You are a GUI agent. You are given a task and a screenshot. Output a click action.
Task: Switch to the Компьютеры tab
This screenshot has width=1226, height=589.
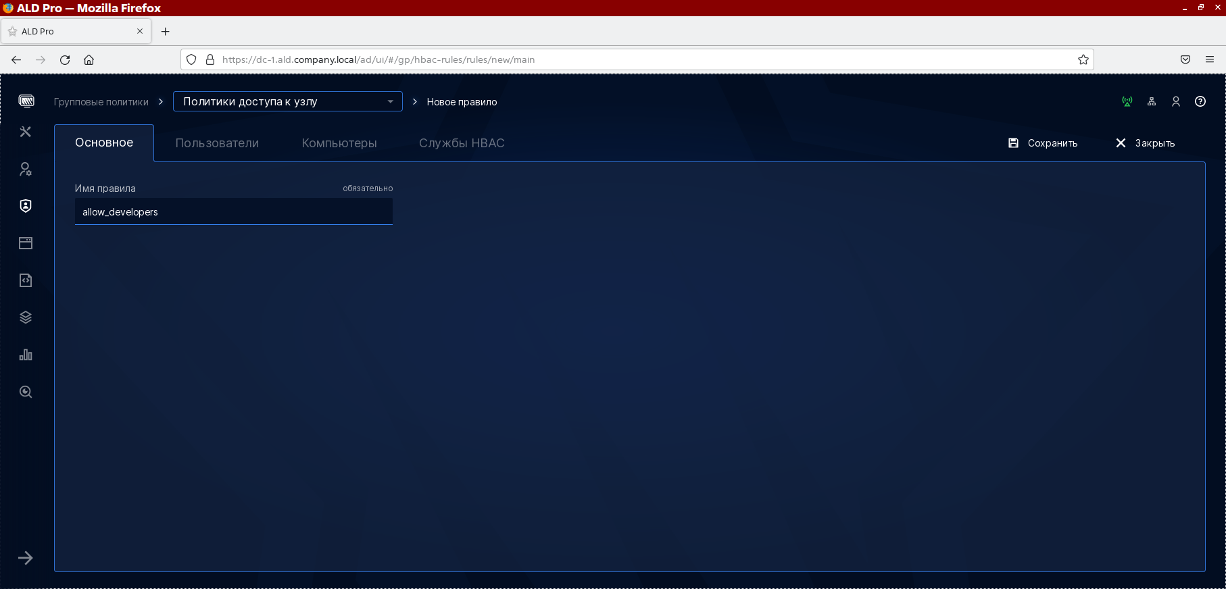(x=339, y=143)
